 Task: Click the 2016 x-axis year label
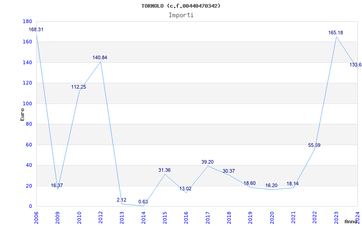pyautogui.click(x=186, y=218)
